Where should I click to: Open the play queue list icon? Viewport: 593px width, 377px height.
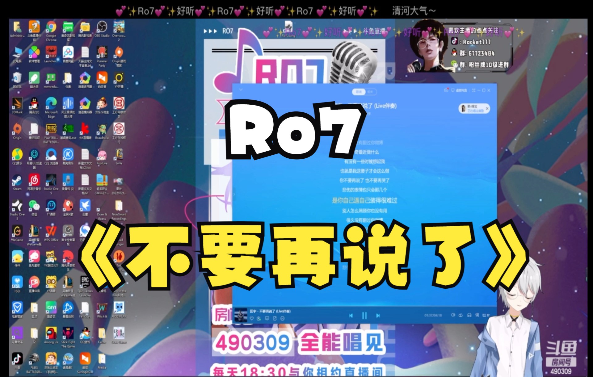486,315
